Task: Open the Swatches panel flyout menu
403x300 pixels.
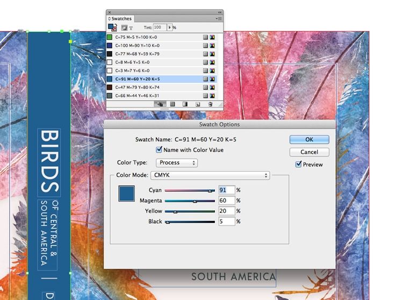Action: (219, 19)
